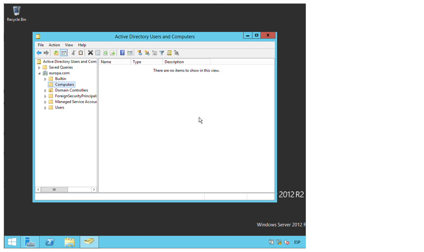The image size is (424, 252).
Task: Expand the Domain Controllers arrow
Action: pyautogui.click(x=45, y=91)
